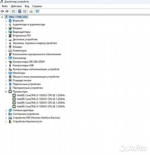
Task: Expand the Сетевые адаптеры node
Action: (x=6, y=110)
